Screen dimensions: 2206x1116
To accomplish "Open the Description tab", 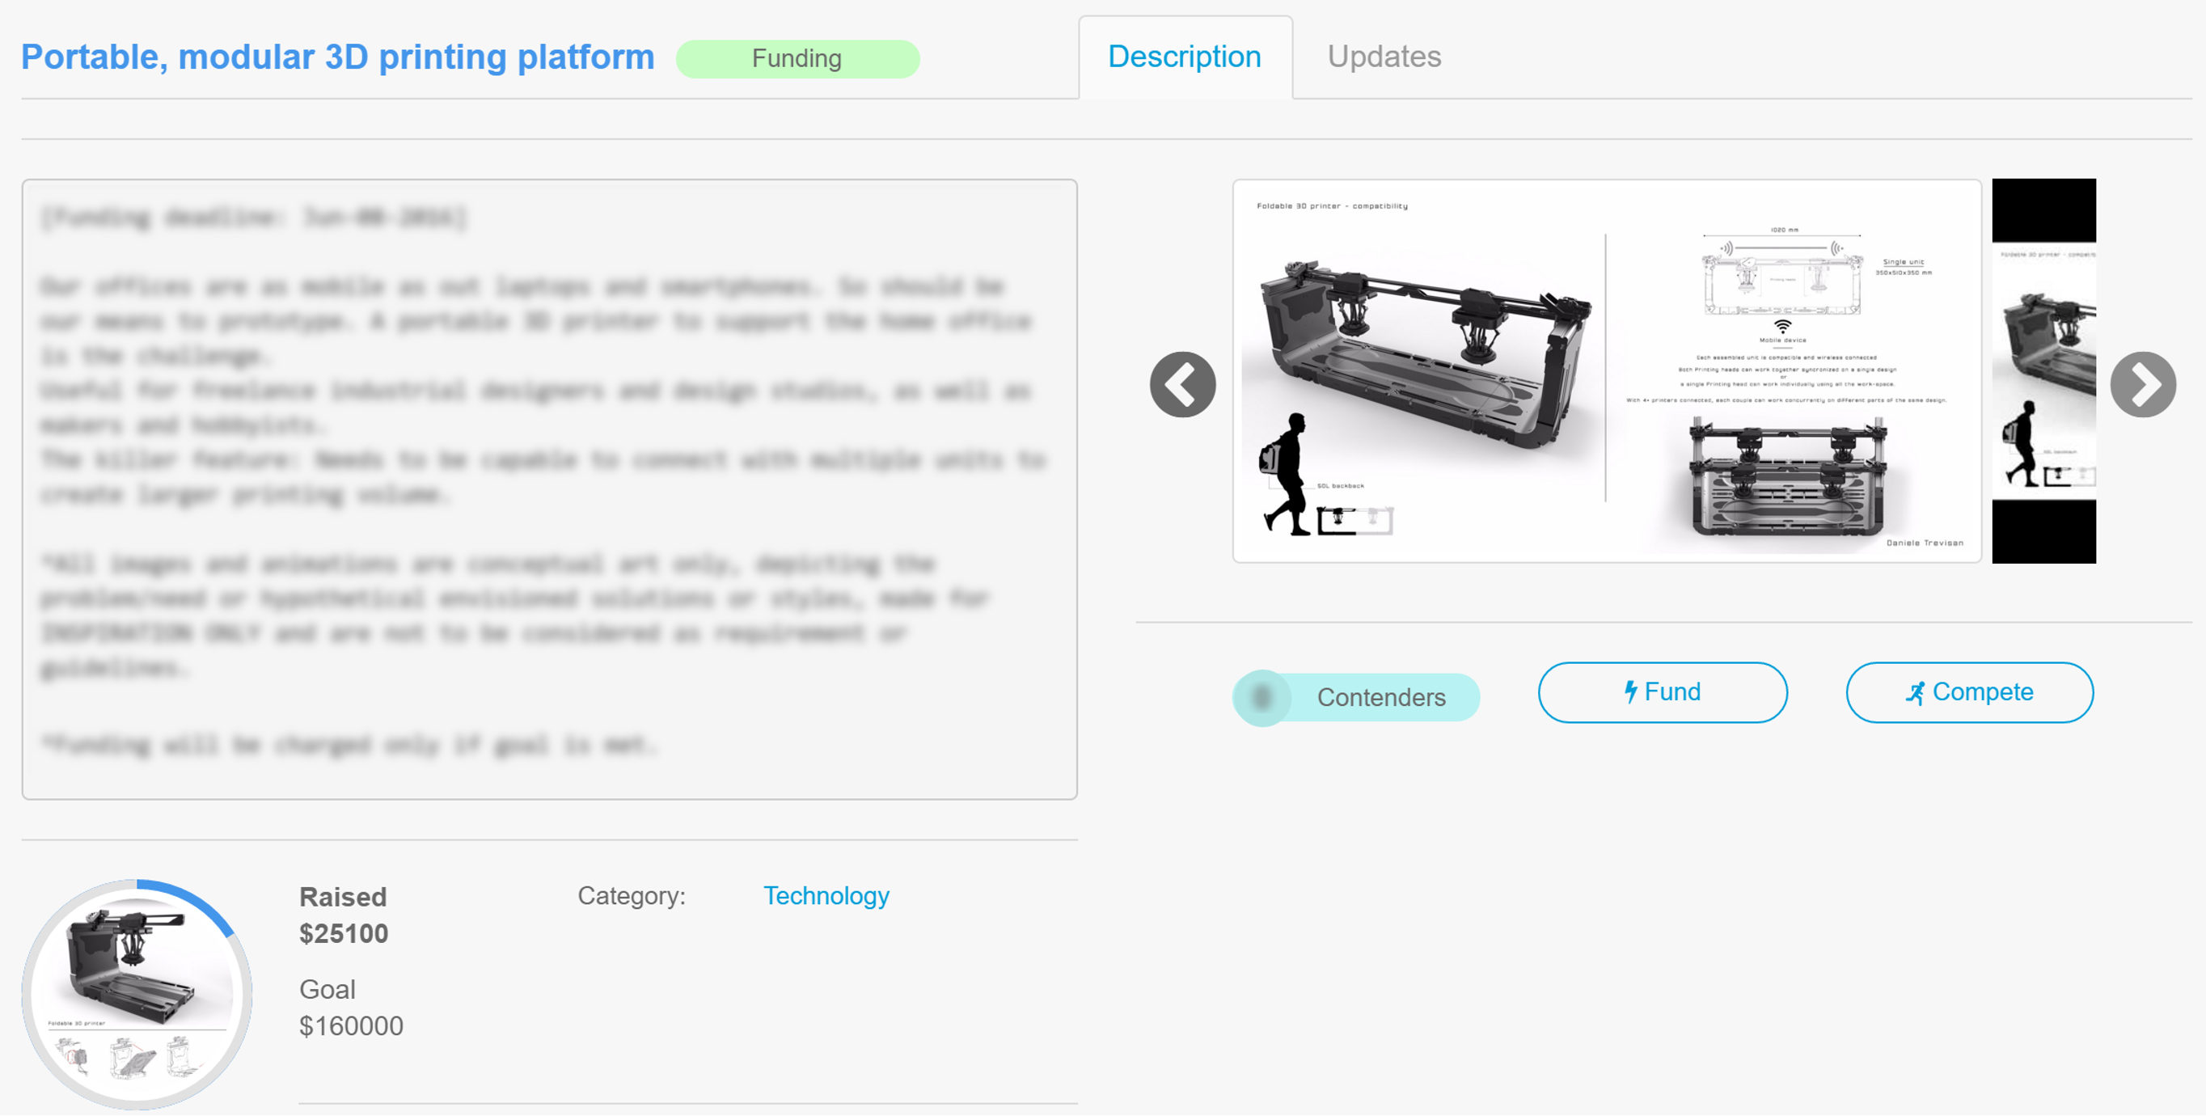I will tap(1185, 57).
